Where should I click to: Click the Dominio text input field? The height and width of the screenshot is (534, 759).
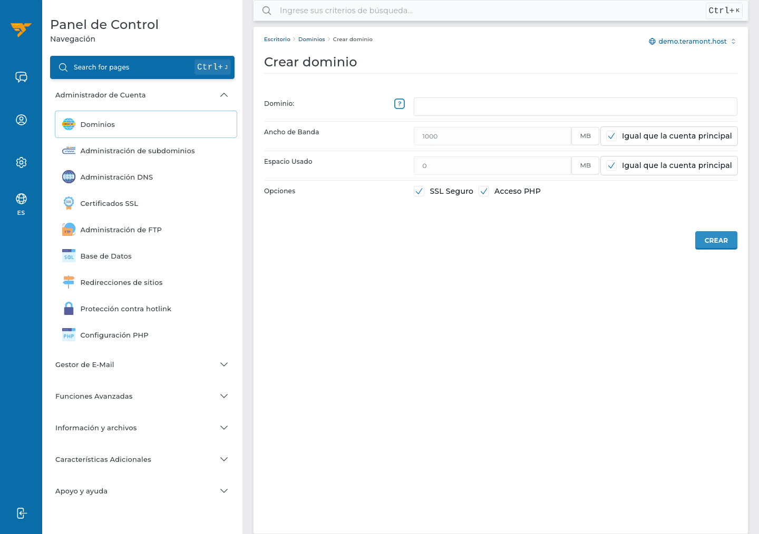point(575,106)
